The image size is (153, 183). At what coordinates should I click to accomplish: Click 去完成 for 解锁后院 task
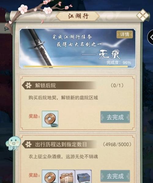pos(115,117)
